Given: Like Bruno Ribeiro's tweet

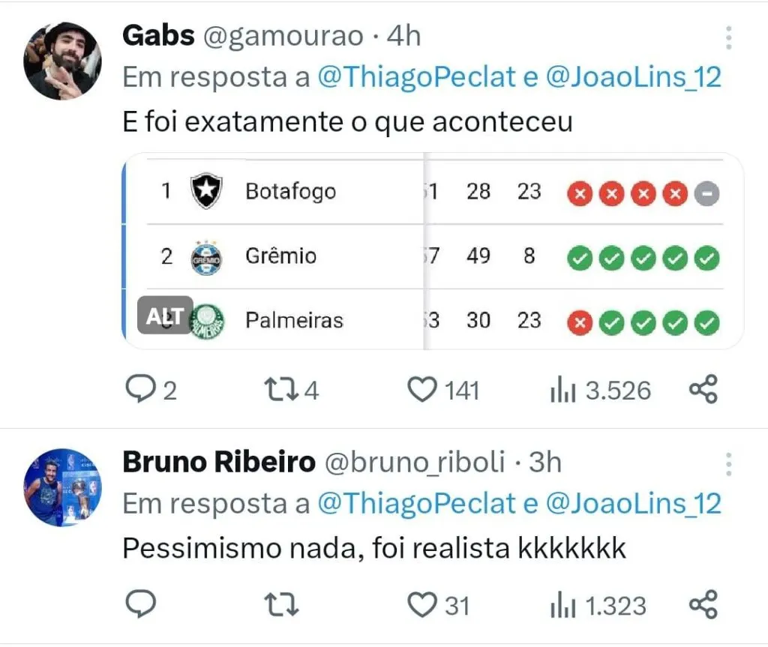Looking at the screenshot, I should [x=422, y=604].
